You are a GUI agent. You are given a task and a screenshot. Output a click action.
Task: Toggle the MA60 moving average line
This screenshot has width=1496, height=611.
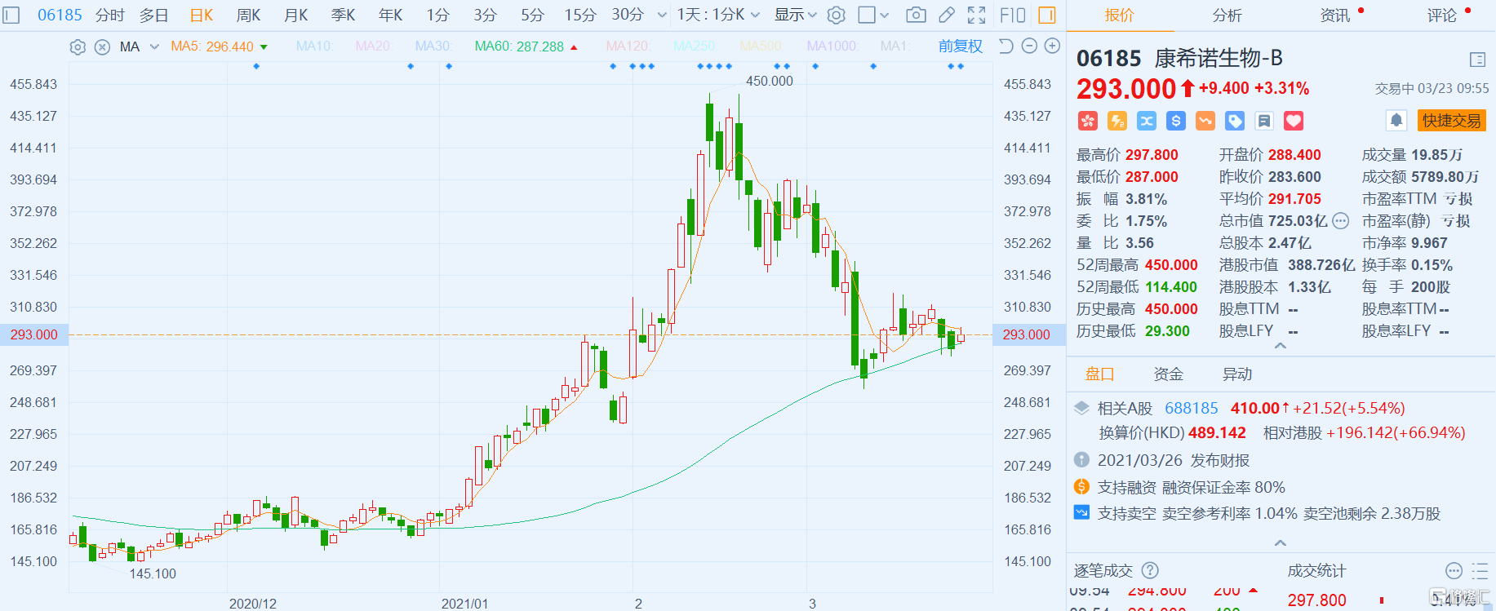[519, 46]
